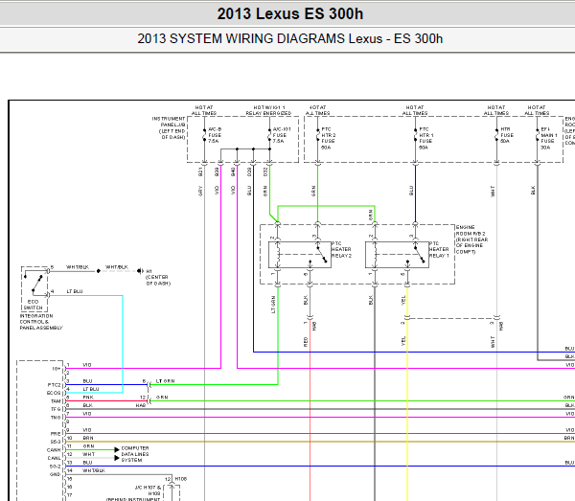Image resolution: width=575 pixels, height=501 pixels.
Task: Select the PTC2 terminal label
Action: 54,385
